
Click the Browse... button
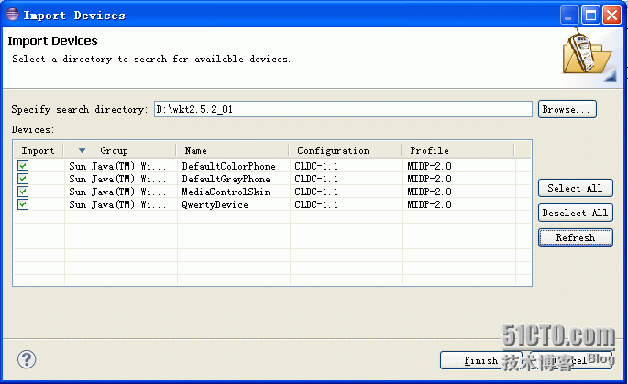[x=567, y=109]
